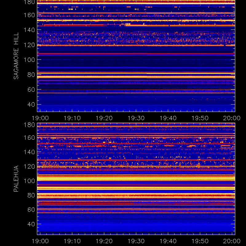Choose the 19:40 time label below Palehua plot
This screenshot has width=246, height=246.
coord(168,241)
